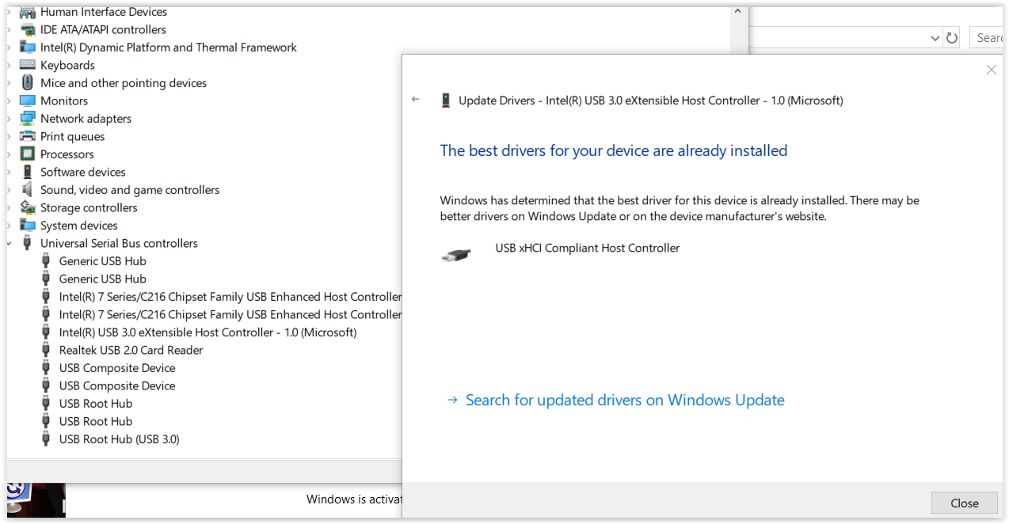Viewport: 1009px width, 524px height.
Task: Go back using the Update Drivers back arrow
Action: click(x=416, y=100)
